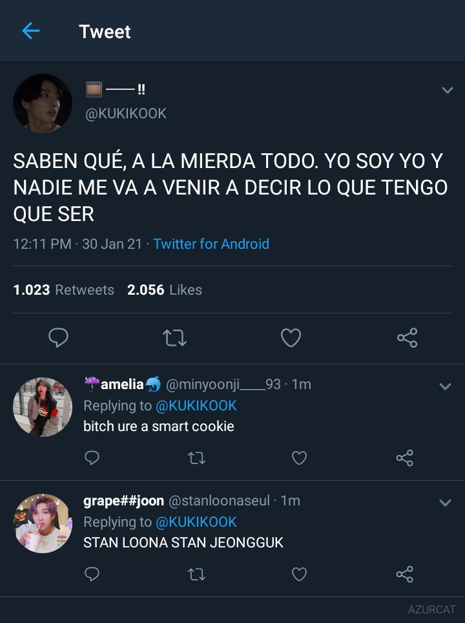
Task: Share amelia's reply
Action: (405, 458)
